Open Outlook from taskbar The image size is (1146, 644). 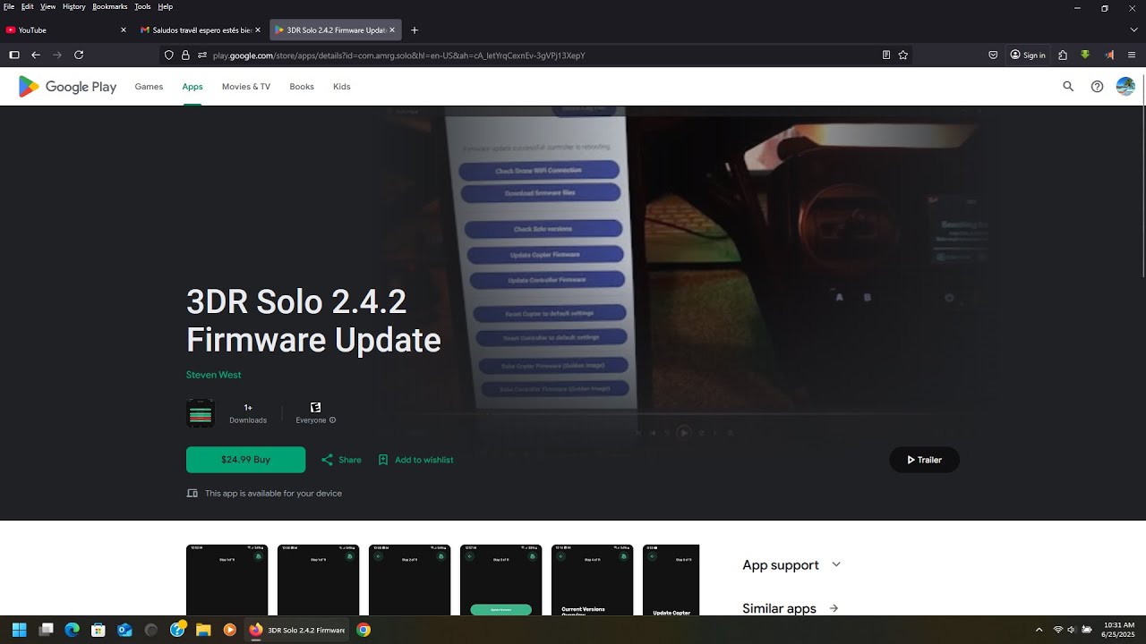click(x=124, y=630)
